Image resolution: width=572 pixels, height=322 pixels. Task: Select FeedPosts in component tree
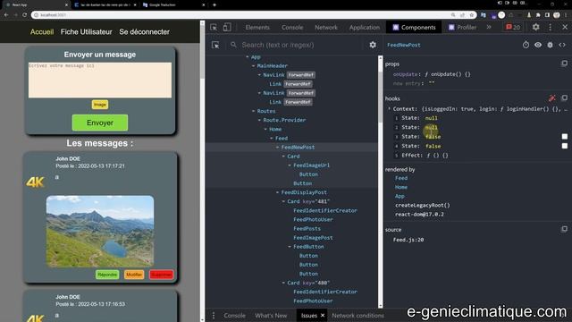(x=307, y=229)
